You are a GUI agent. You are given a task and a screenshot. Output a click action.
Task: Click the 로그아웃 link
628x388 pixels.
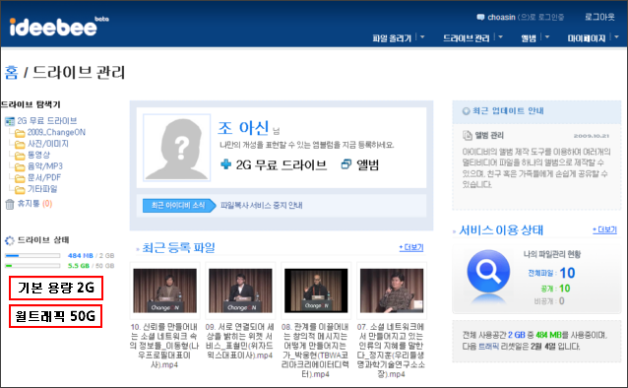point(599,17)
